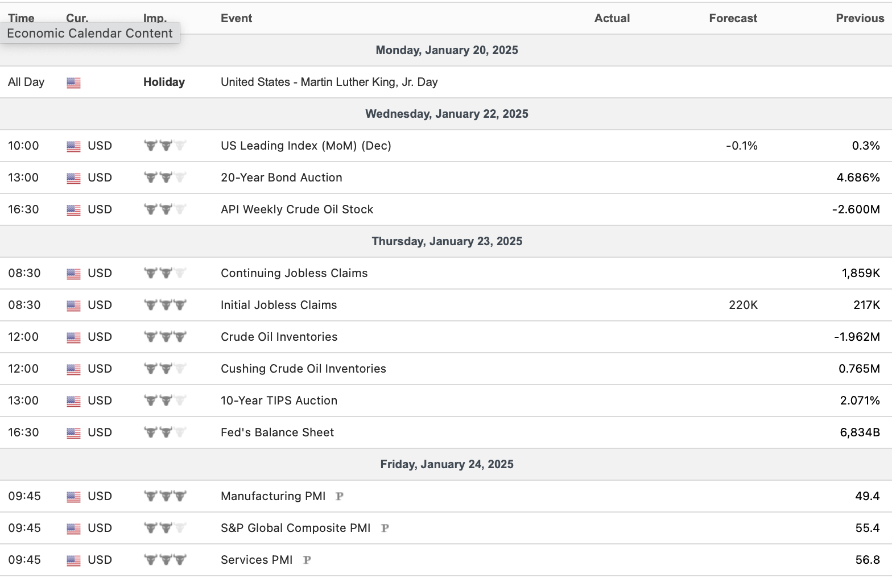The height and width of the screenshot is (578, 892).
Task: Click the US flag in the Fed's Balance Sheet row
Action: pyautogui.click(x=73, y=433)
